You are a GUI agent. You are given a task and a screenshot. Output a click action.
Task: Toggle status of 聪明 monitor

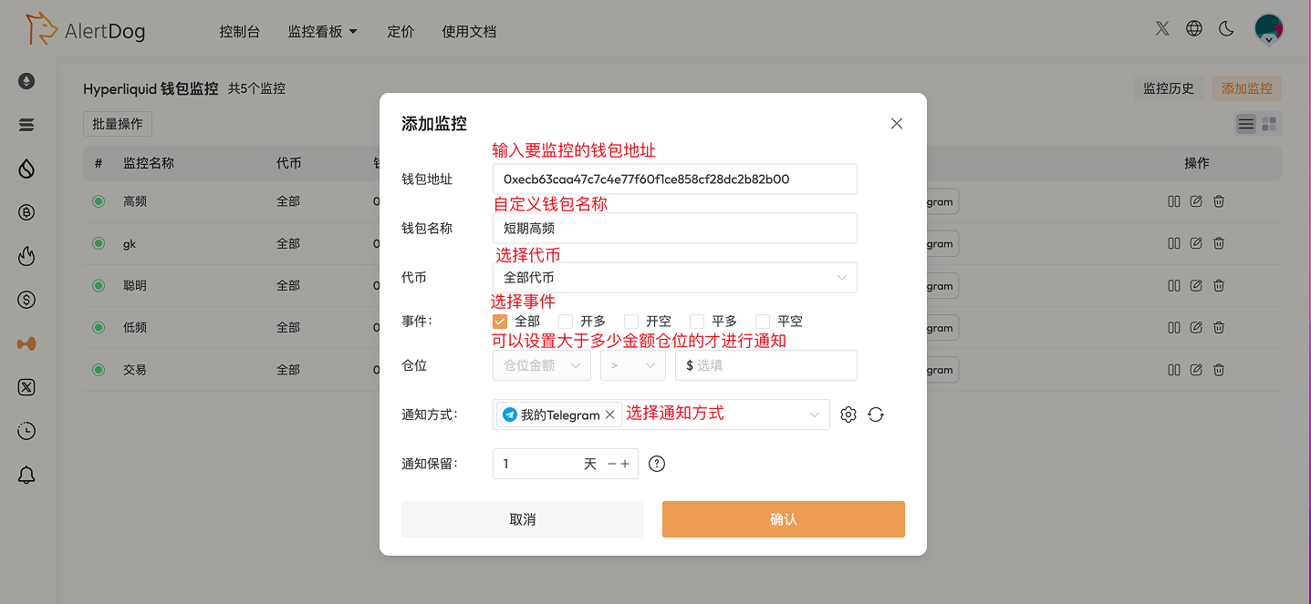99,285
